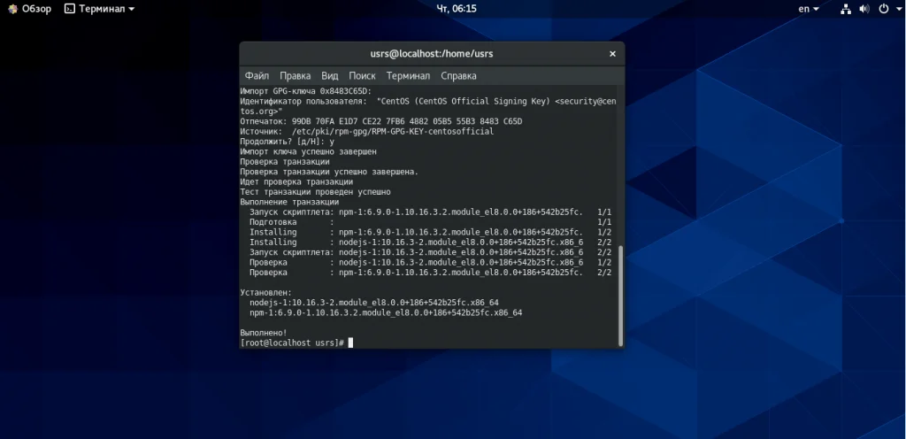Open the Терминал app menu in top bar

pos(99,9)
